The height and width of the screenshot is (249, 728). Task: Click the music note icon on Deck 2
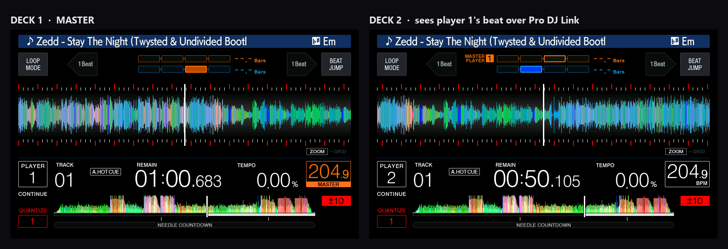pos(389,41)
